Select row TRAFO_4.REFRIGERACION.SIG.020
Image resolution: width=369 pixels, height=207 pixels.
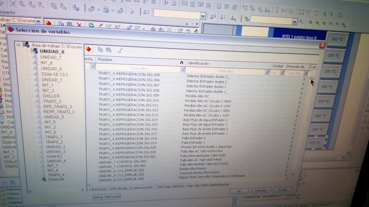[127, 148]
